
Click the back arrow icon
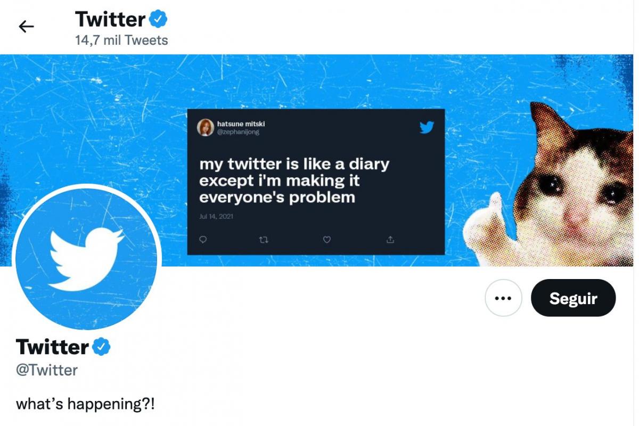[26, 27]
